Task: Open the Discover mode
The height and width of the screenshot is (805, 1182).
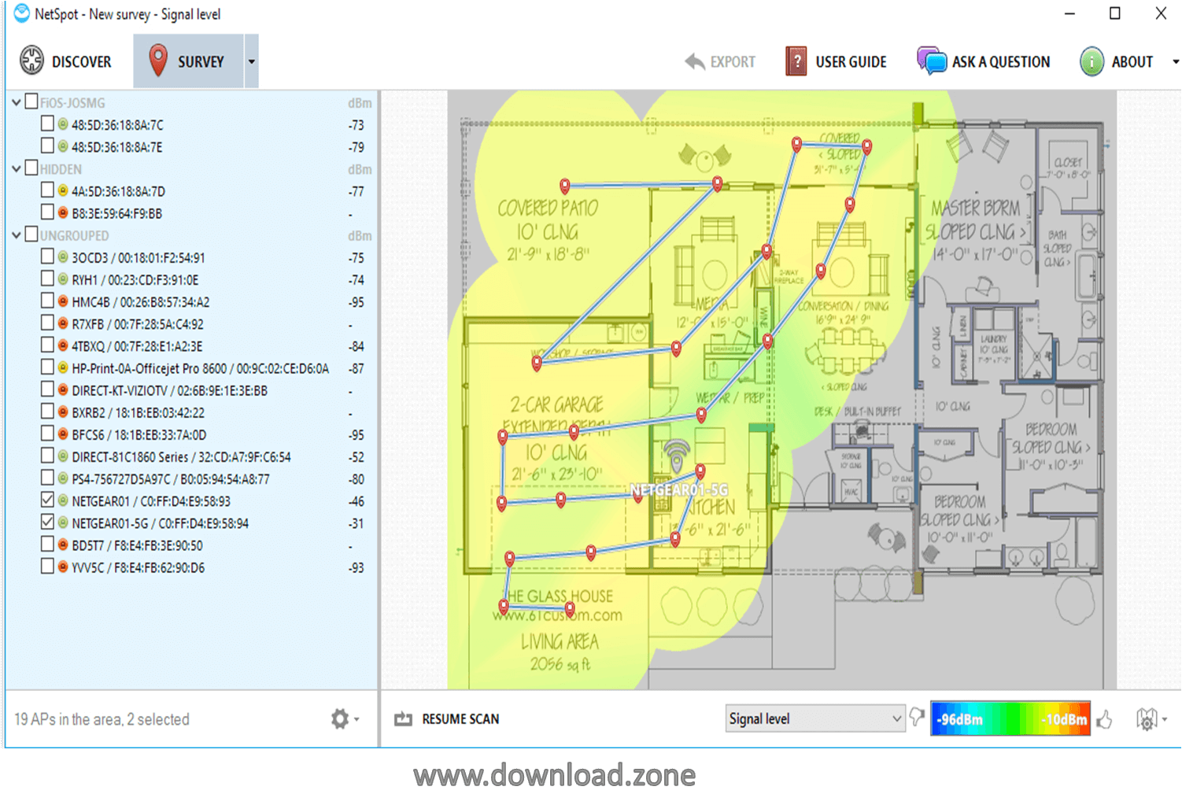Action: tap(66, 61)
